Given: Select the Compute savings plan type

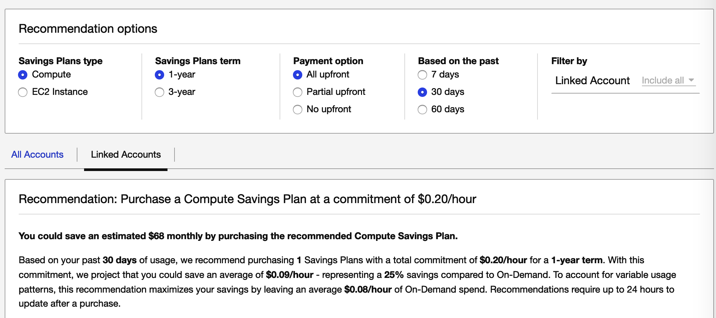Looking at the screenshot, I should [23, 75].
